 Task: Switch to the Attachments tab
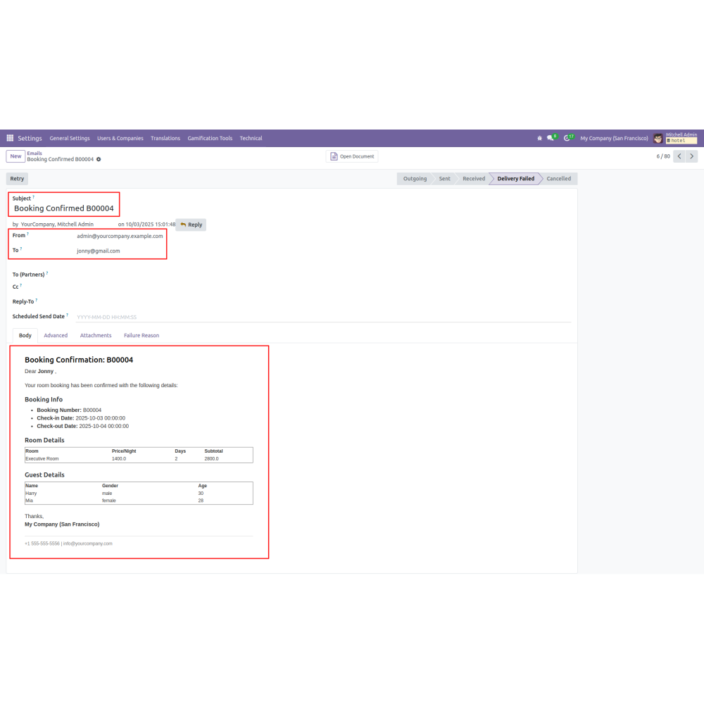pos(96,336)
